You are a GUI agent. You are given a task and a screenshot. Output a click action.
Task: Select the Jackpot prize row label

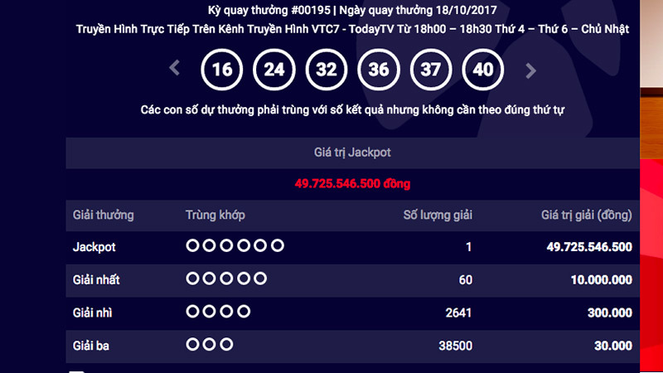point(94,247)
